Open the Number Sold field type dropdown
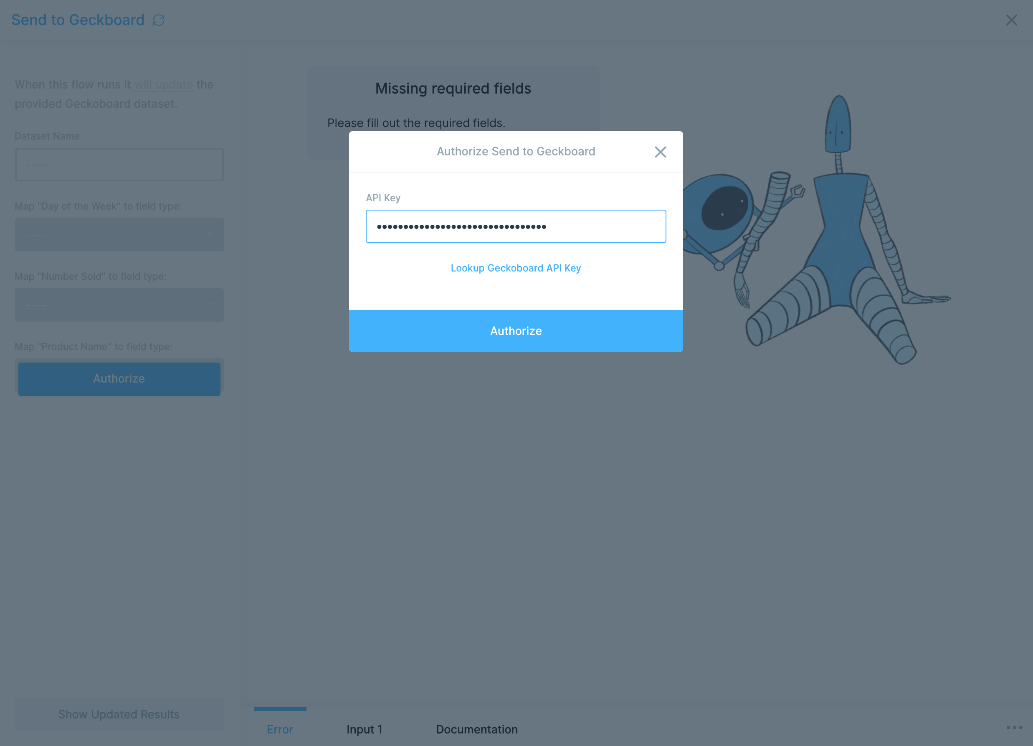The image size is (1033, 746). click(119, 305)
